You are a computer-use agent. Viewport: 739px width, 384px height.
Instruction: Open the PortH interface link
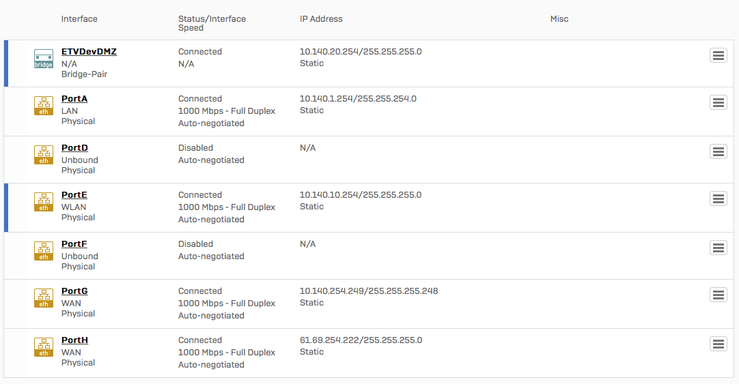(74, 340)
